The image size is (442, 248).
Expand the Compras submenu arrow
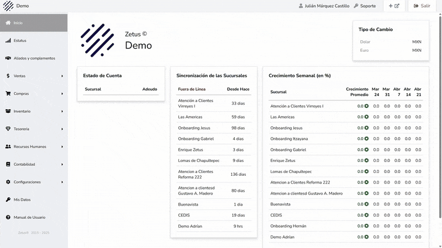pos(62,94)
